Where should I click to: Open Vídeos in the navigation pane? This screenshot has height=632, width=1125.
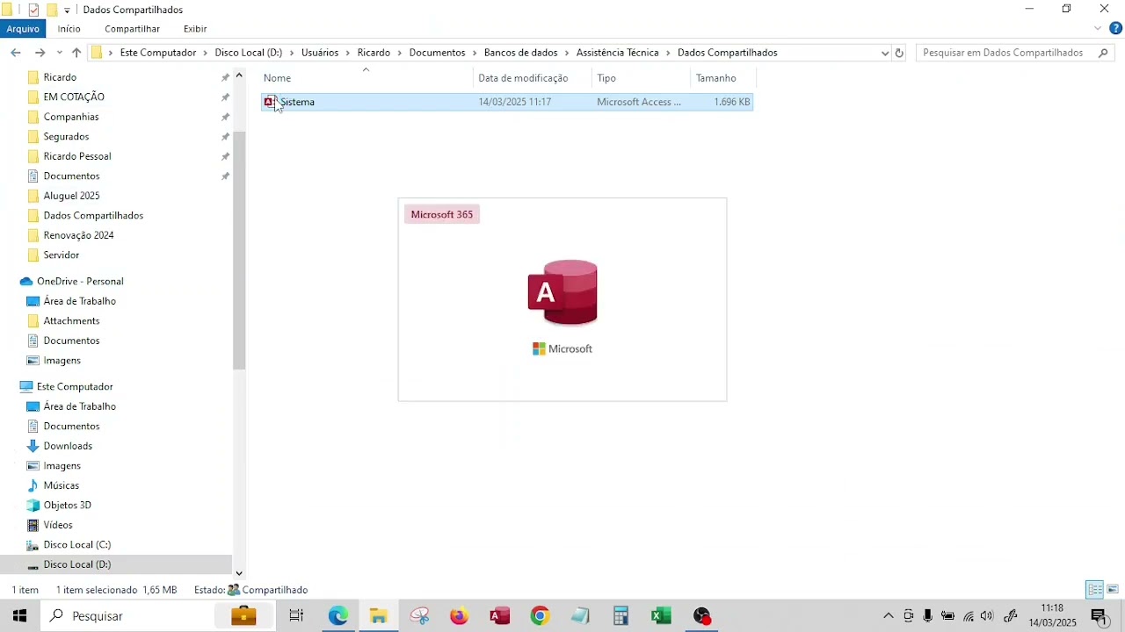[x=58, y=525]
